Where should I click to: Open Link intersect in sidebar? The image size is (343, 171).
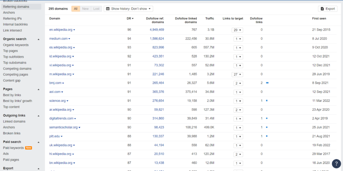[x=13, y=31]
